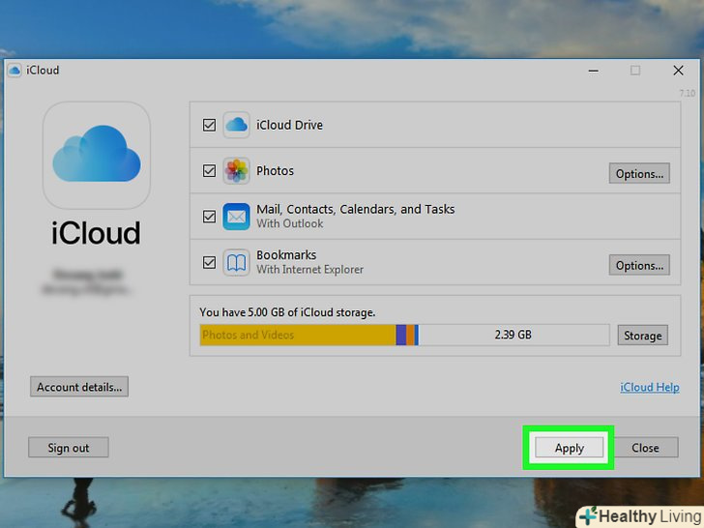704x528 pixels.
Task: Uncheck the Photos checkbox
Action: click(x=209, y=170)
